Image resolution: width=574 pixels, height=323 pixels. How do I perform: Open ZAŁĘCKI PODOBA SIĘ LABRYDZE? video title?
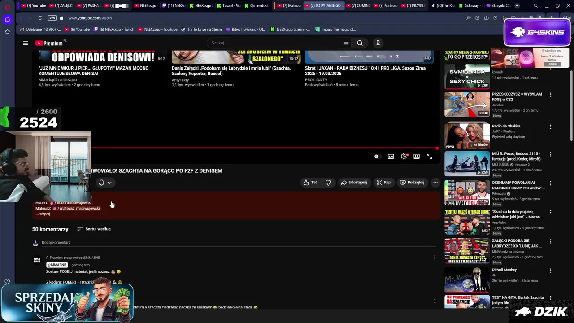tap(517, 244)
